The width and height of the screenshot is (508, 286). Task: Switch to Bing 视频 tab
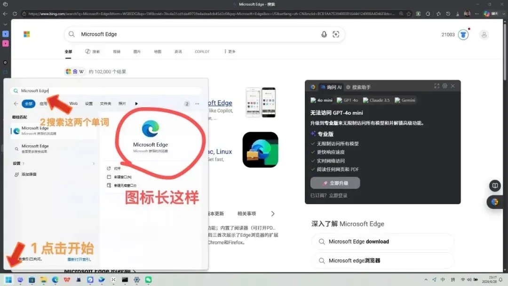[x=117, y=51]
